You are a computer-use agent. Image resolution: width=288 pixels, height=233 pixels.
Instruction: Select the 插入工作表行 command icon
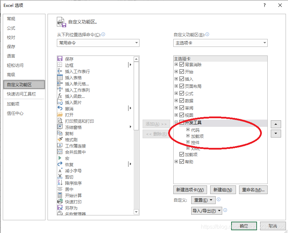coord(60,71)
